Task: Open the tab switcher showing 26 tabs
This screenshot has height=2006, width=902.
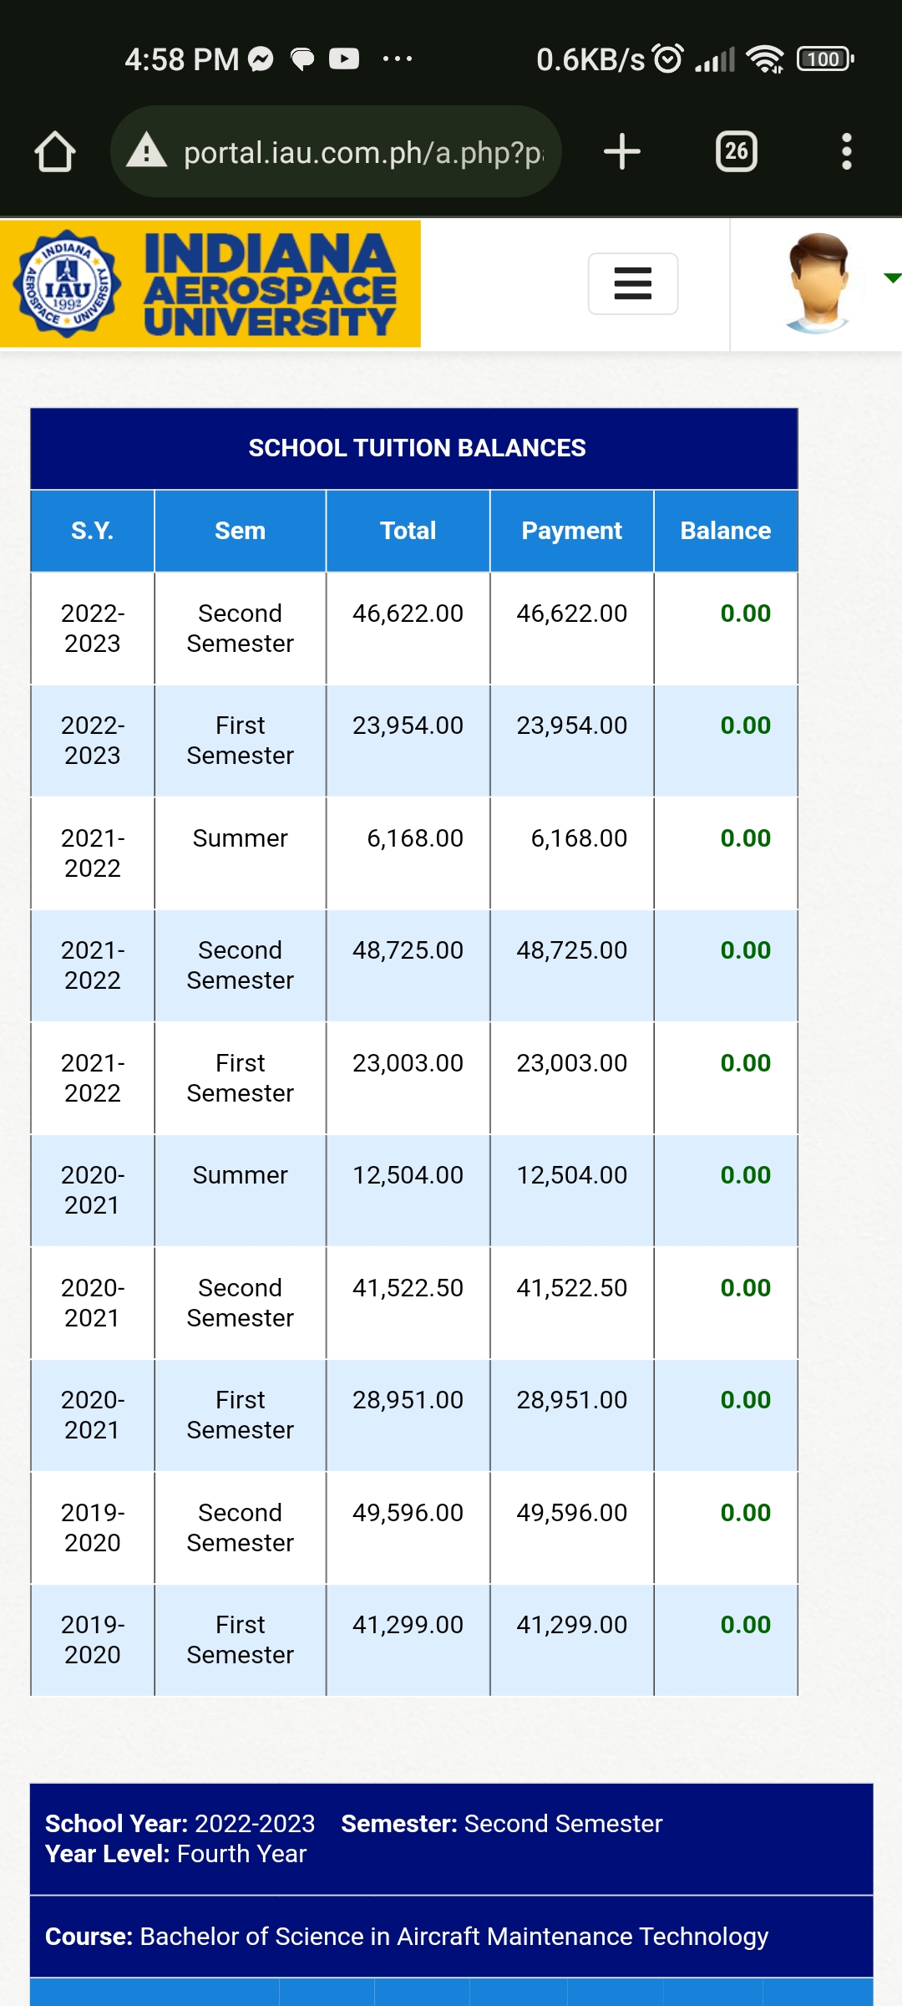Action: [736, 152]
